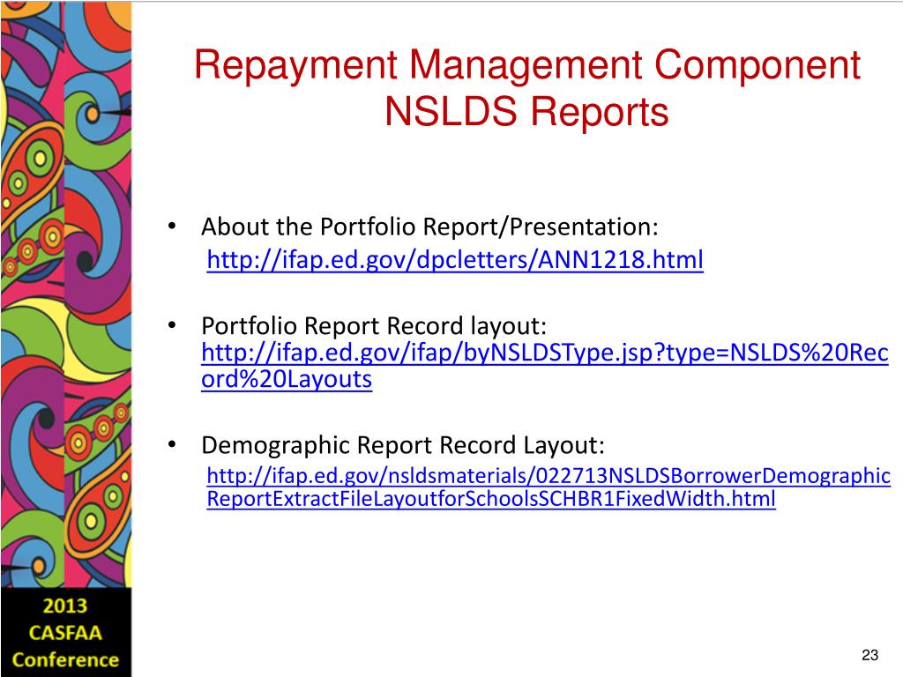Select the slide number 23

(x=869, y=655)
